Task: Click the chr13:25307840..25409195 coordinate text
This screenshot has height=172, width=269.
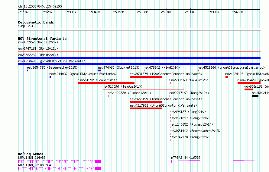Action: pos(40,6)
